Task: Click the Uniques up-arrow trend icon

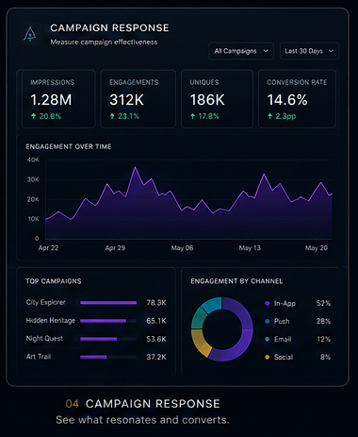Action: click(x=193, y=116)
